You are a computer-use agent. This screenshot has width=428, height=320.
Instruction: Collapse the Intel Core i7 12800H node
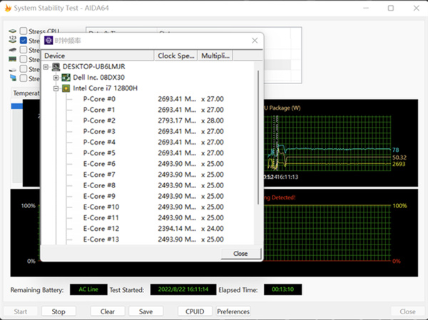pos(56,88)
